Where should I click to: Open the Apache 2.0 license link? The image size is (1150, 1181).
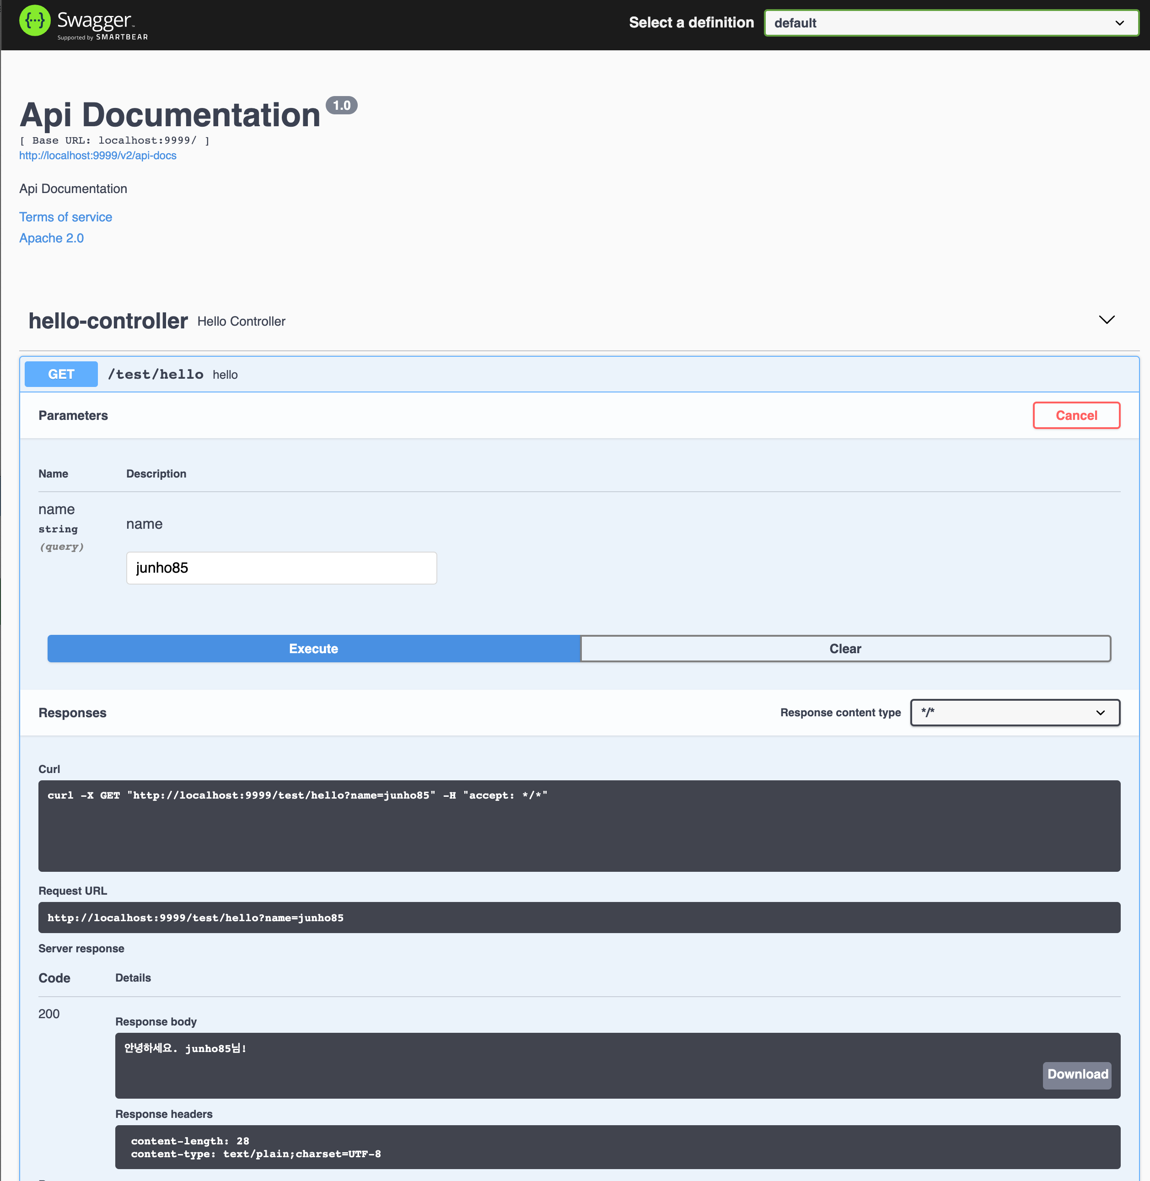pyautogui.click(x=51, y=238)
